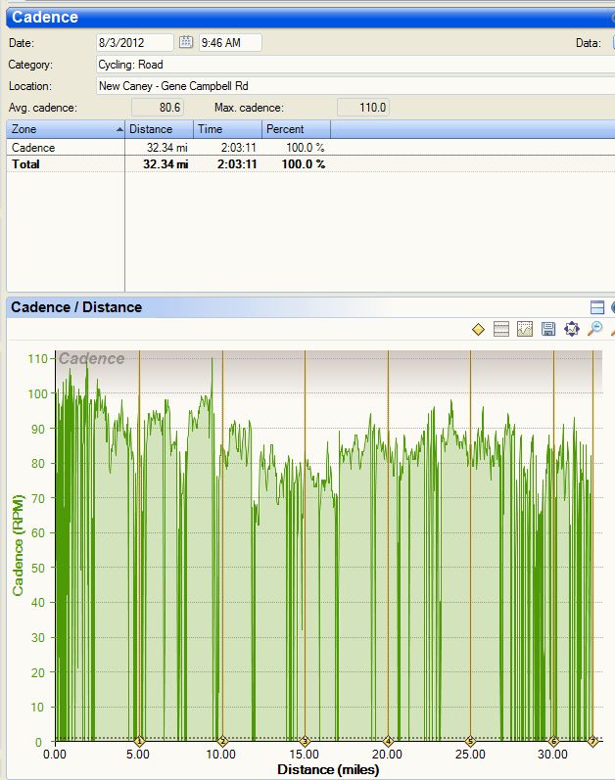Click the panel layout icon in chart header

click(597, 307)
